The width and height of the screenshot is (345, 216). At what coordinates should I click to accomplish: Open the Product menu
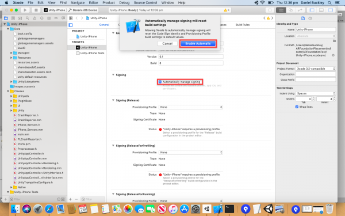pyautogui.click(x=109, y=3)
